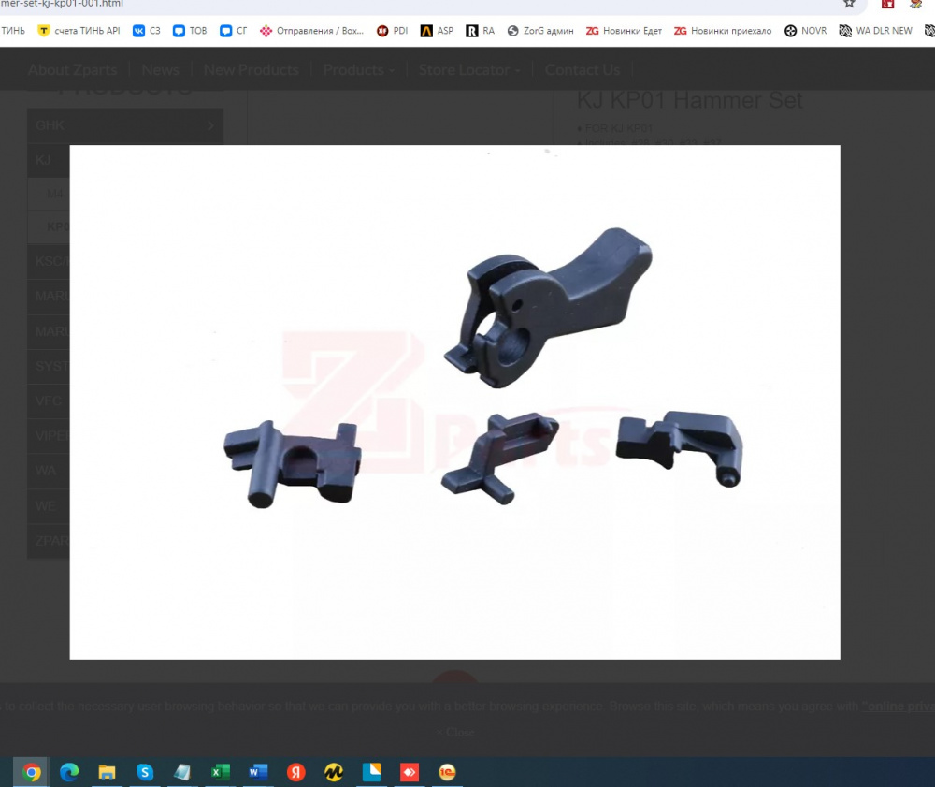Open the 'Отправления / Box...' bookmark
935x787 pixels.
click(x=311, y=31)
